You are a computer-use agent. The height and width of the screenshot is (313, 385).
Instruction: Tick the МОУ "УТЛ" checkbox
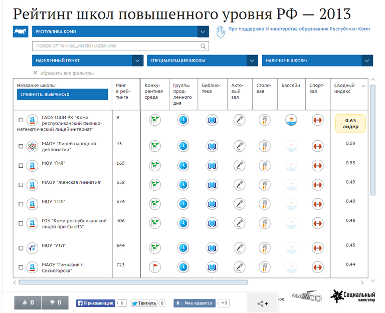tap(21, 248)
